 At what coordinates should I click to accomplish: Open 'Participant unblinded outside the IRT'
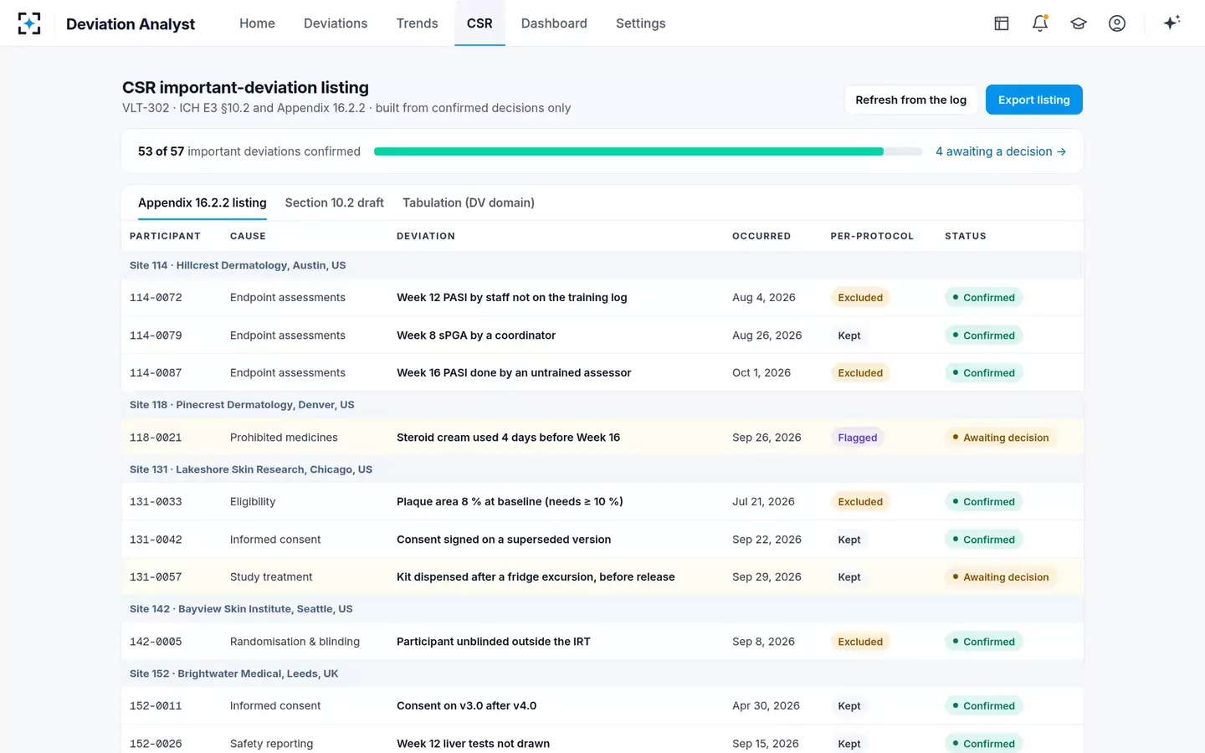(494, 642)
